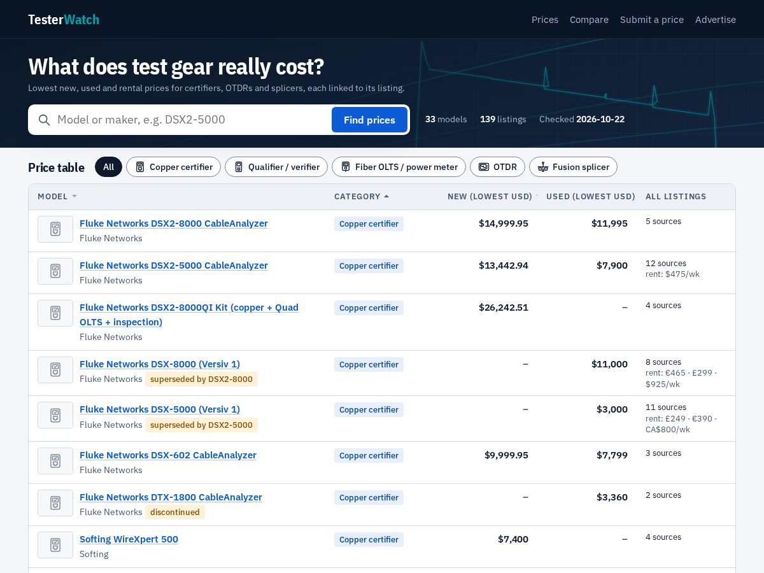
Task: Click the Fusion splicer chip icon
Action: 543,167
